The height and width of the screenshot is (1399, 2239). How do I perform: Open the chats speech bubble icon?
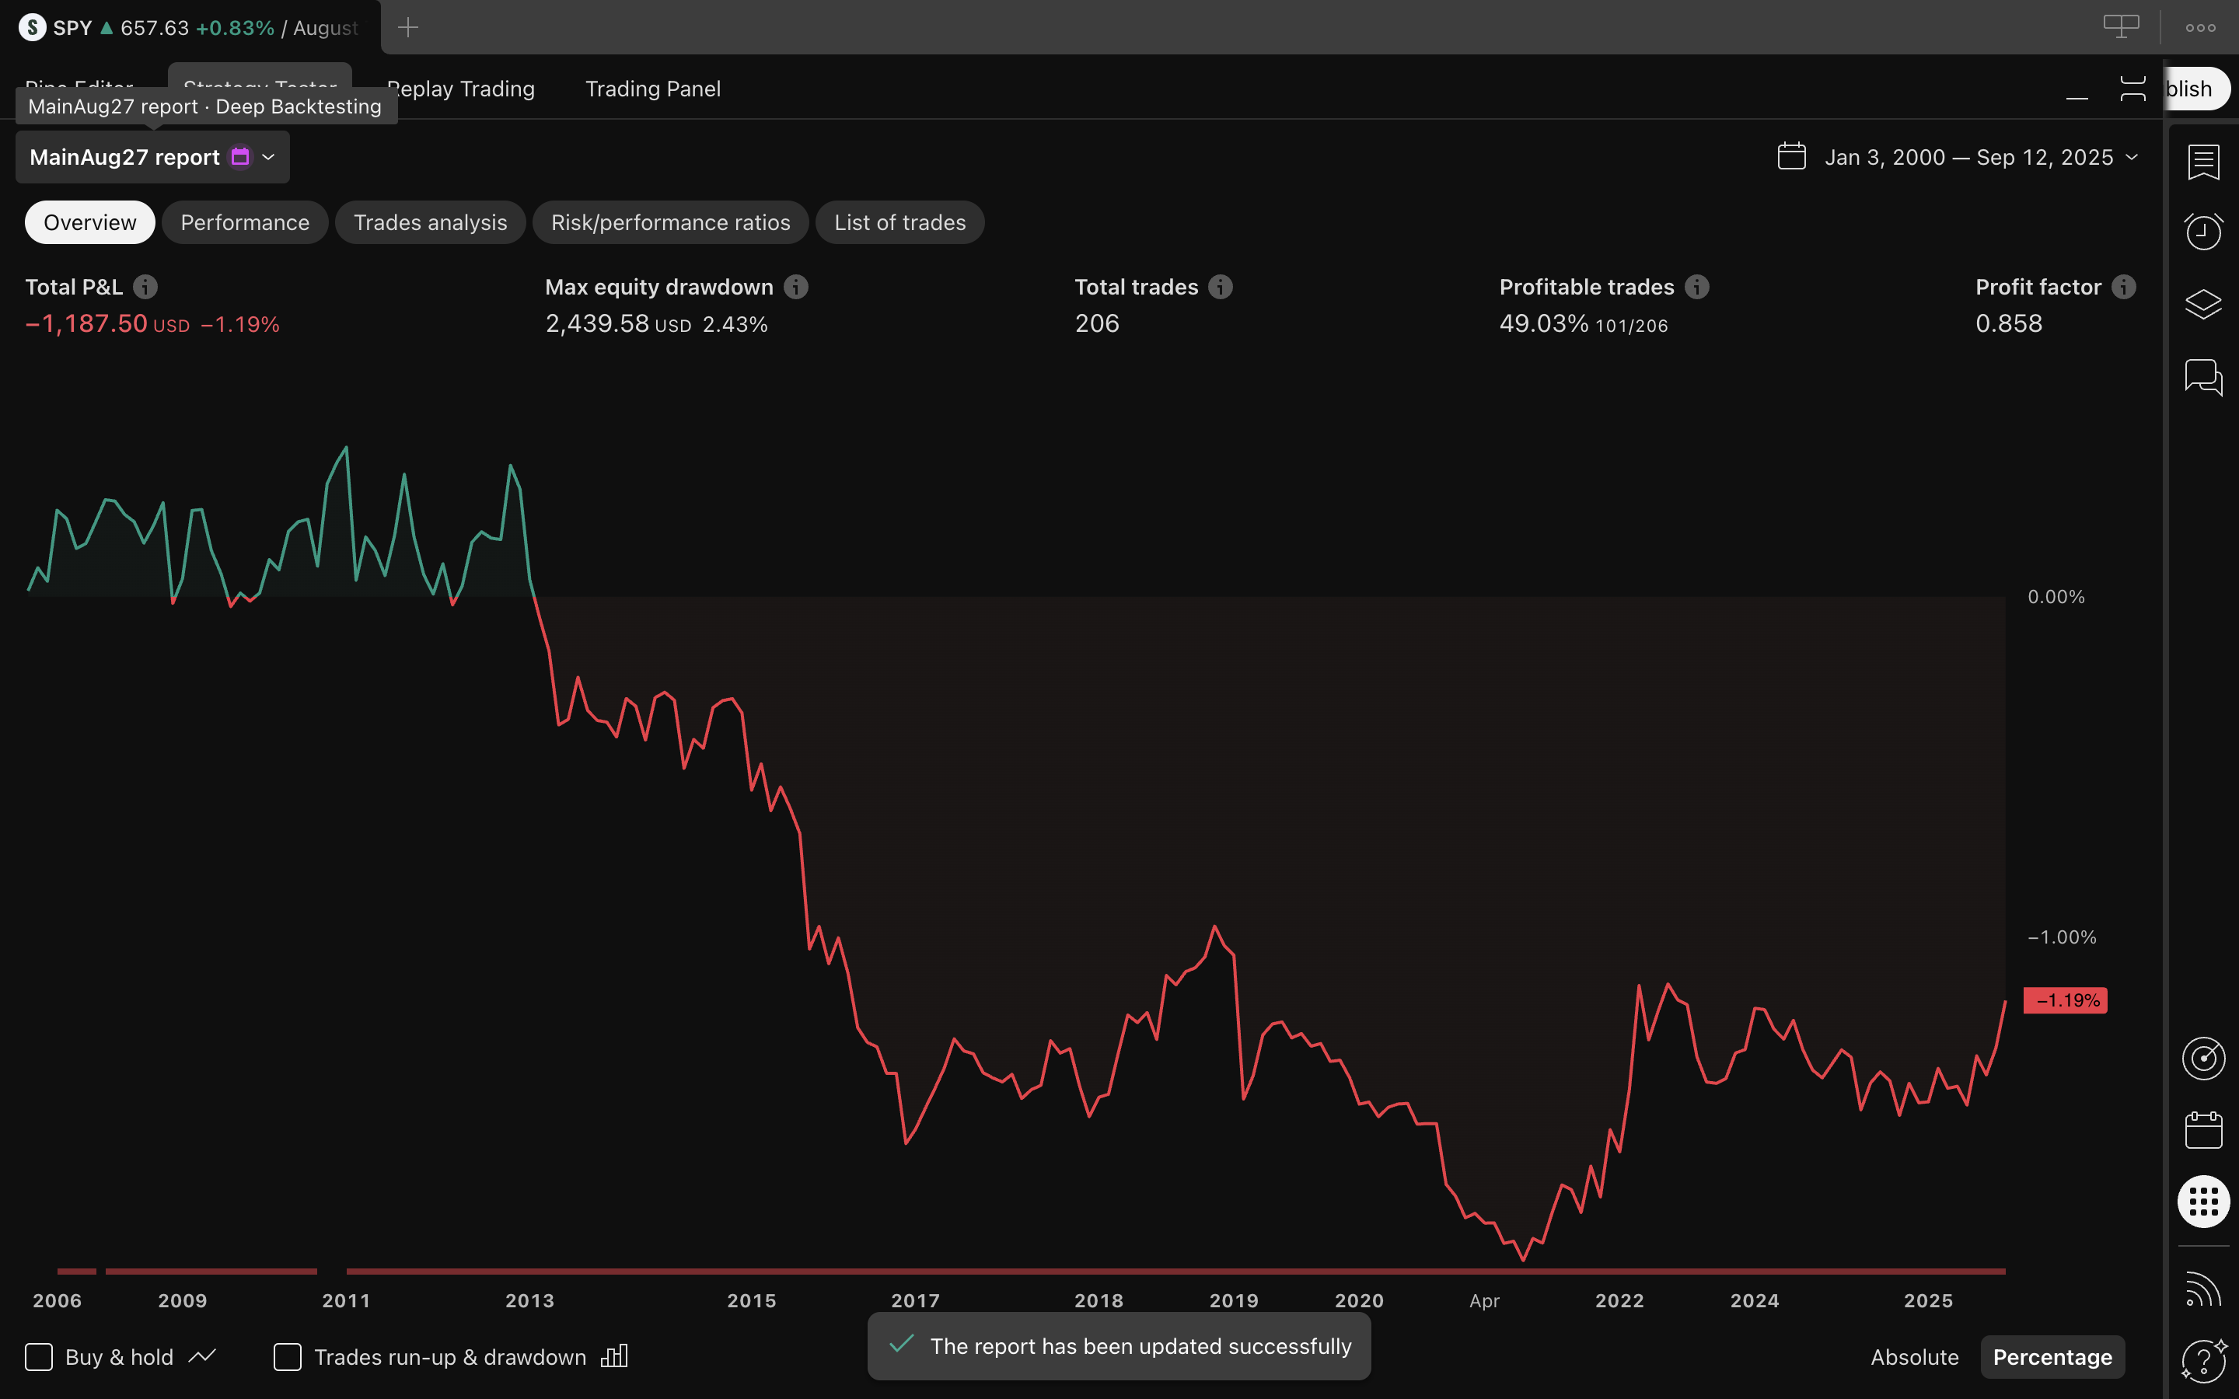tap(2203, 378)
